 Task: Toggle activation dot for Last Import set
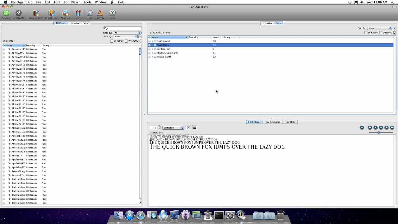[x=149, y=41]
